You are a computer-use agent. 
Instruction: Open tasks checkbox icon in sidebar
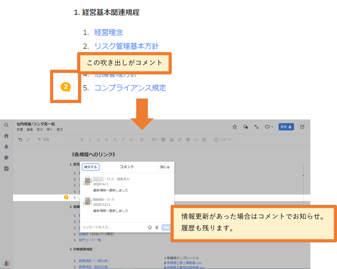coord(6,169)
